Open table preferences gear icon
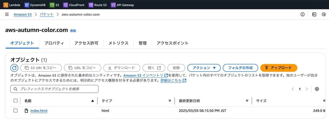This screenshot has height=126, width=329. [x=317, y=89]
